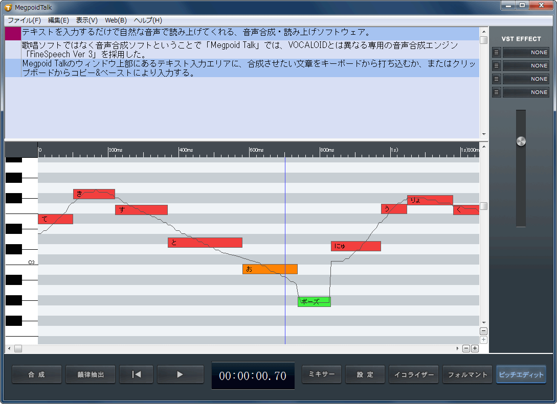Click the VST effect volume slider knob
This screenshot has height=404, width=557.
click(x=521, y=141)
